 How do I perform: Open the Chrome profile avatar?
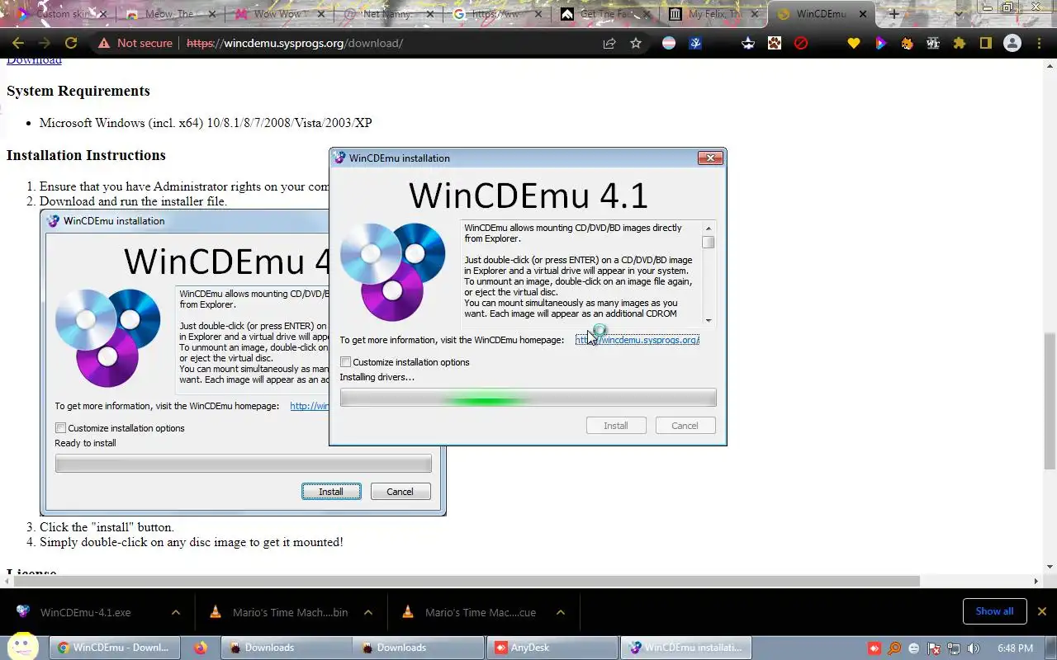1012,43
